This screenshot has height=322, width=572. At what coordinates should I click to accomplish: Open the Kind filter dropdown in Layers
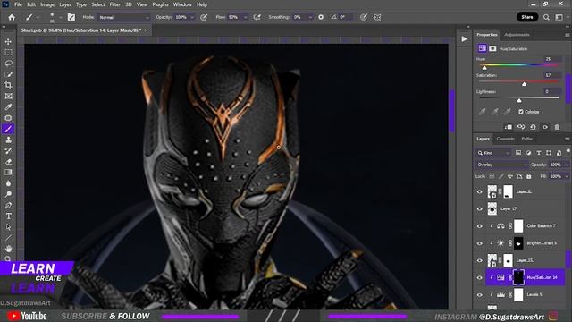pyautogui.click(x=493, y=153)
